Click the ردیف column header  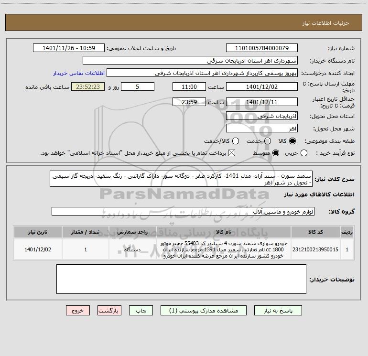point(347,232)
